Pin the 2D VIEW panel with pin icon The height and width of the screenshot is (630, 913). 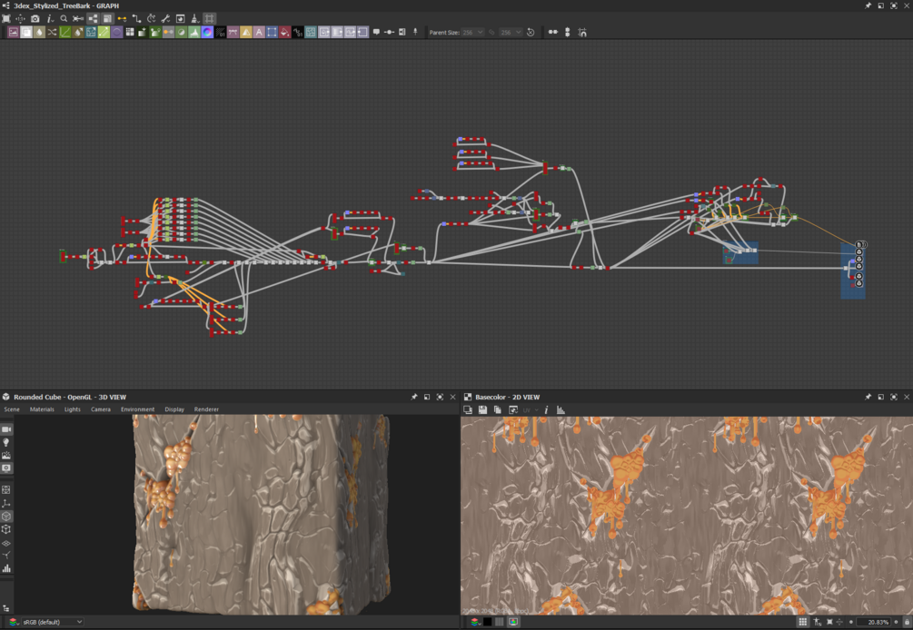[868, 397]
